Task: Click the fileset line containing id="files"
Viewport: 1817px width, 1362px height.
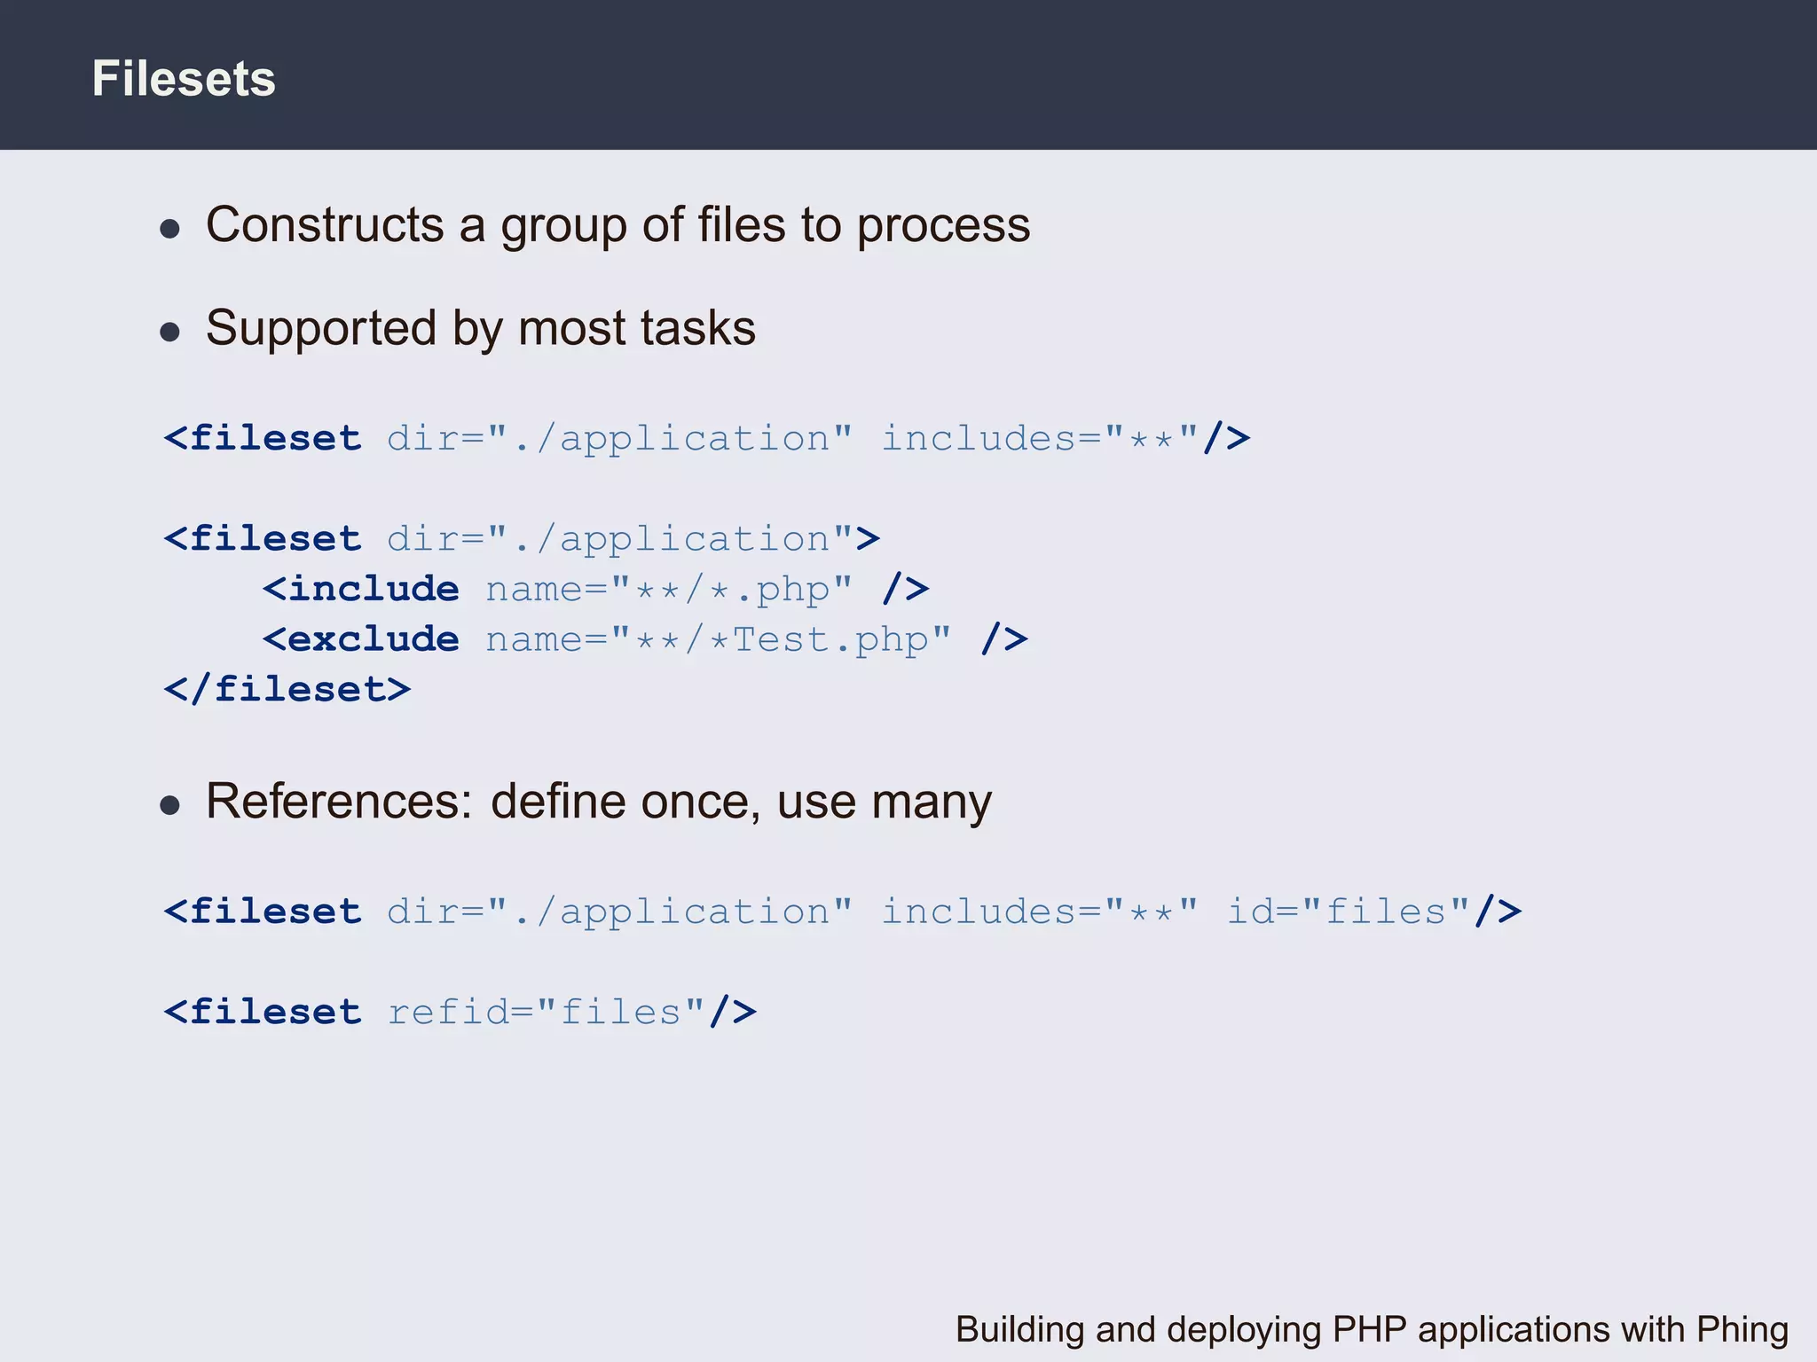Action: [841, 912]
